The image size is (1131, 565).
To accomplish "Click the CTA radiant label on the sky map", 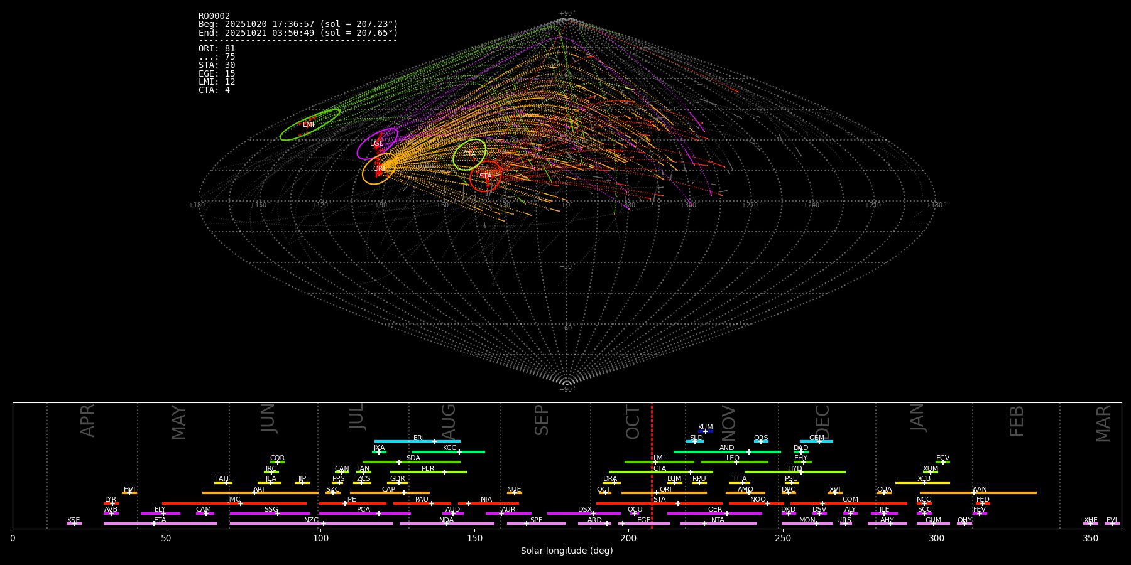I will pos(469,154).
